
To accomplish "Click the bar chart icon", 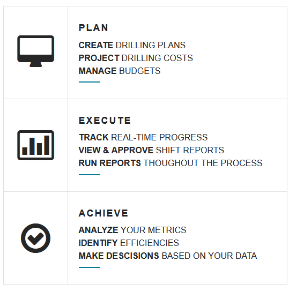I will (x=36, y=145).
